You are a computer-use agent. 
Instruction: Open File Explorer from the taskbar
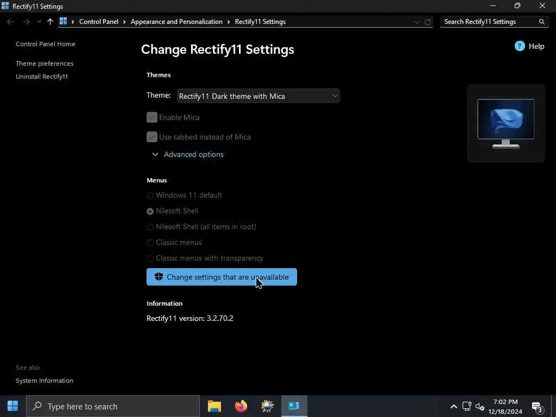[214, 406]
